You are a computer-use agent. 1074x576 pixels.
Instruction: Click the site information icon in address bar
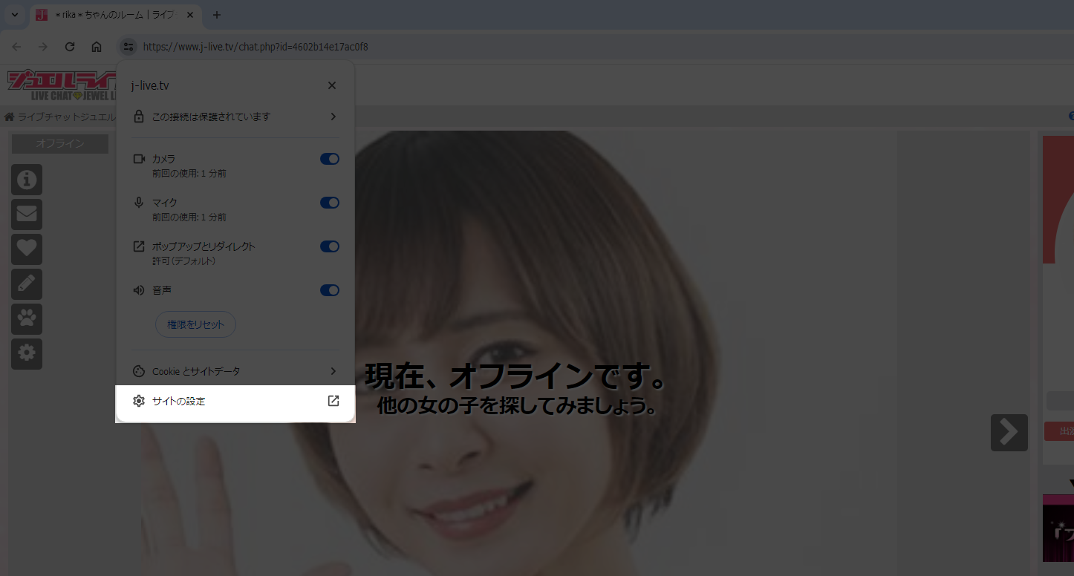(128, 47)
